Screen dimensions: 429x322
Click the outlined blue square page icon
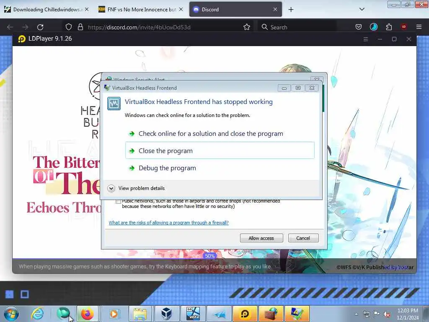pyautogui.click(x=25, y=294)
